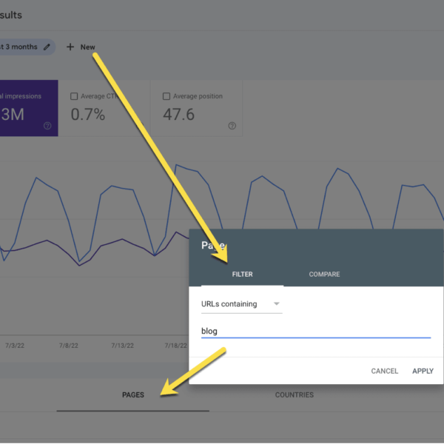Toggle the purple Total impressions metric card
Screen dimensions: 444x444
pos(28,108)
